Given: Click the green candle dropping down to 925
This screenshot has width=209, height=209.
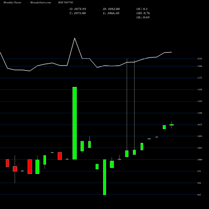Looking at the screenshot, I should (104, 177).
